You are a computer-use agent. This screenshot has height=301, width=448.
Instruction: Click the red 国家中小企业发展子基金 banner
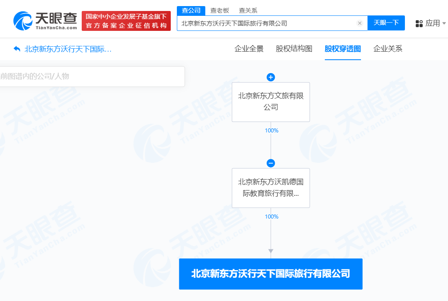click(126, 19)
